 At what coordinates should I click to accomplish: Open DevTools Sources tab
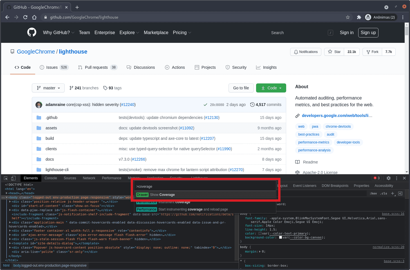(70, 178)
